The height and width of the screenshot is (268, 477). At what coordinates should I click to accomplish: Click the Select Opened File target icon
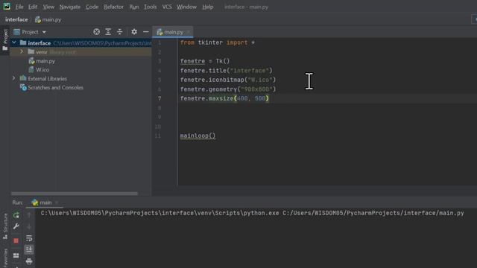coord(96,32)
